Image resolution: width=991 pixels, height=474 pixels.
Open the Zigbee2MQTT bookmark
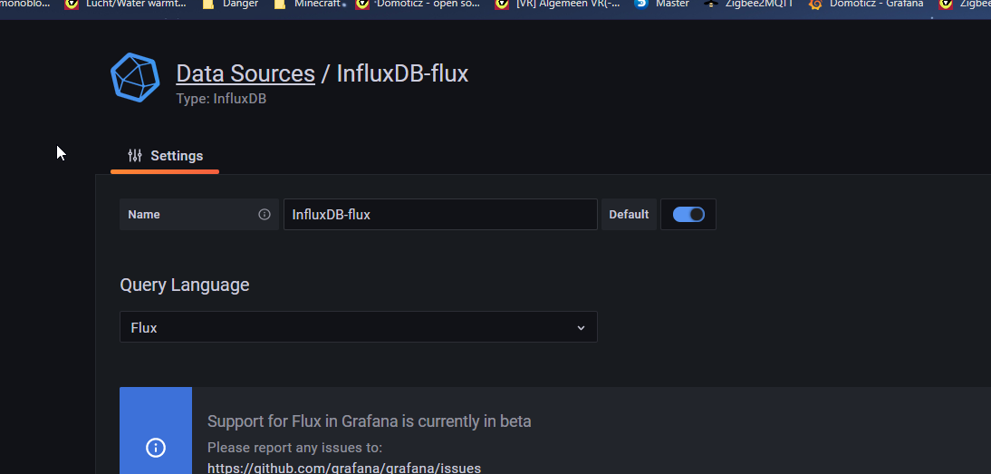coord(748,4)
